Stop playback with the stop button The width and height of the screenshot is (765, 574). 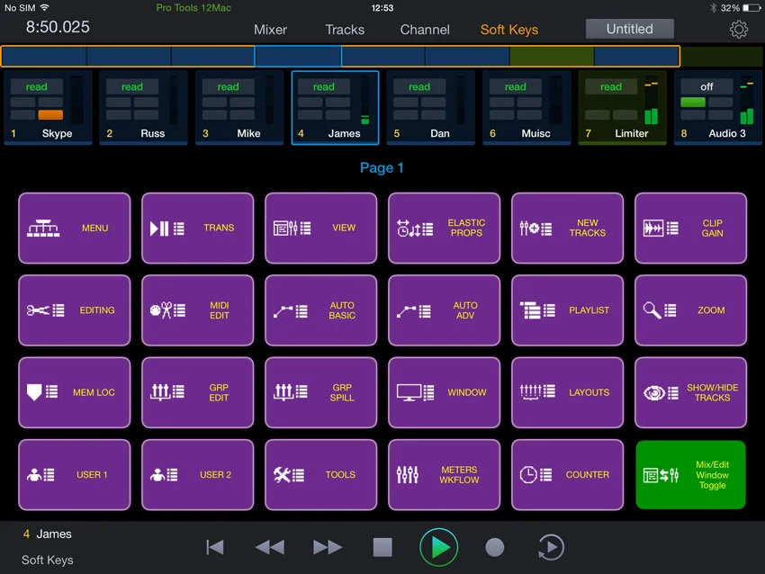(382, 547)
